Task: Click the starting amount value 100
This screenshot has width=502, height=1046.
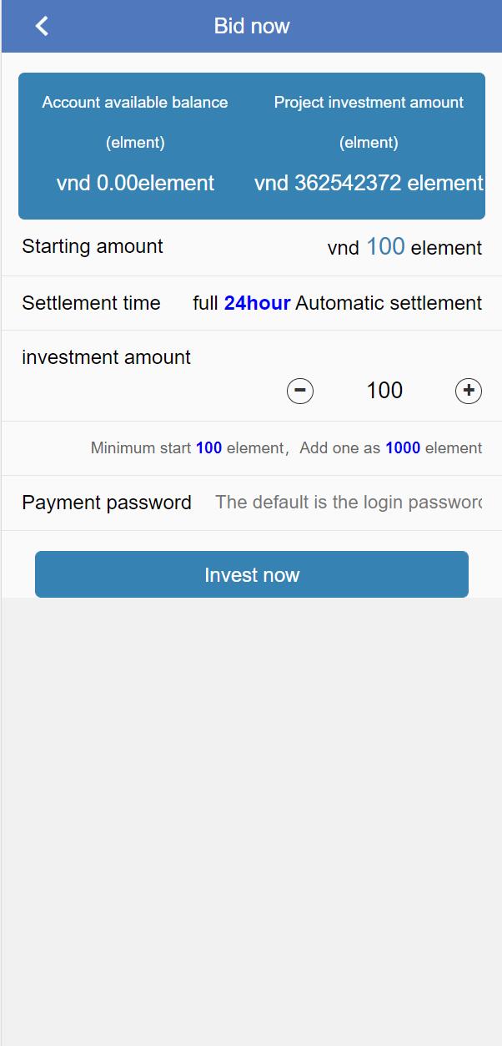Action: (x=385, y=247)
